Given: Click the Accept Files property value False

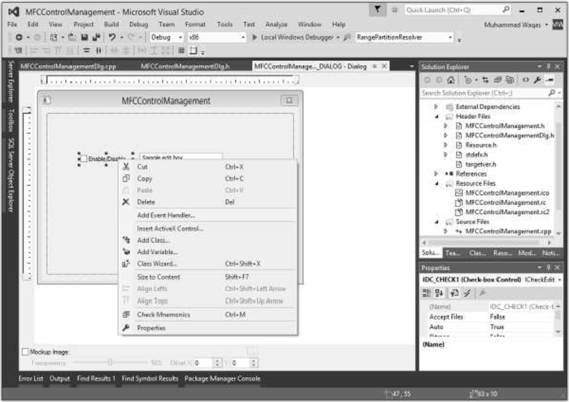Looking at the screenshot, I should tap(497, 317).
